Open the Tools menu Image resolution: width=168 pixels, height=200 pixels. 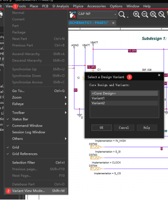point(21,6)
